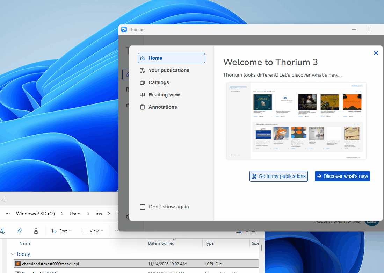The height and width of the screenshot is (273, 384).
Task: Click the Reading view open-book icon
Action: (142, 95)
